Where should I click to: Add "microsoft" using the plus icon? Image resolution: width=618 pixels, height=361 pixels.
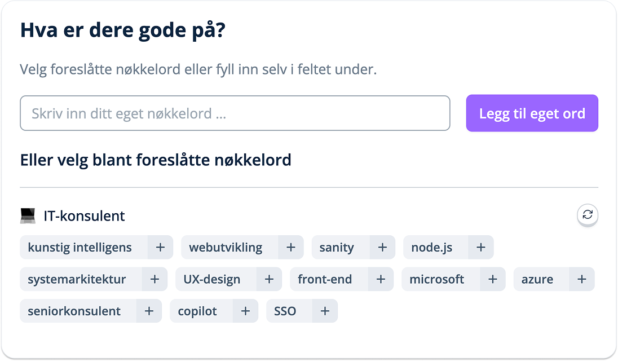coord(492,279)
